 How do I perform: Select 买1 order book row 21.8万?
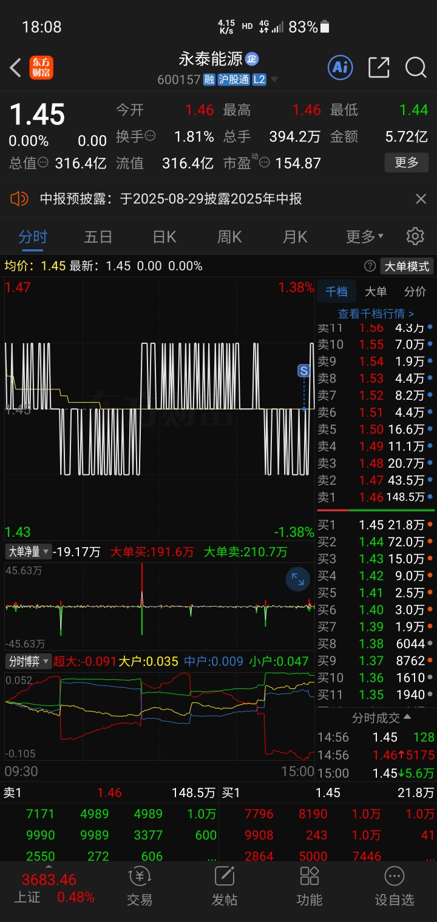(375, 525)
